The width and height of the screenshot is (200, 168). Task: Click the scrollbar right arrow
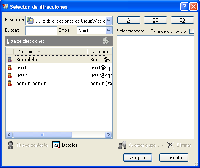(108, 135)
